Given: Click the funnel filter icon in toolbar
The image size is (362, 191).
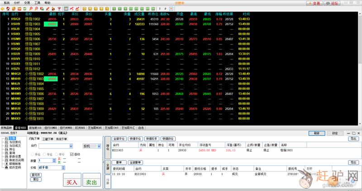Looking at the screenshot, I should [x=59, y=9].
